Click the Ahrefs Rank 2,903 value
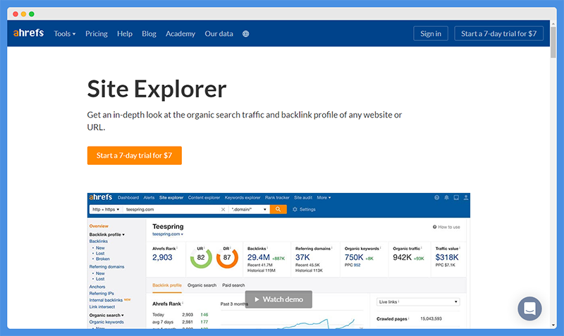Viewport: 564px width, 336px height. point(162,257)
